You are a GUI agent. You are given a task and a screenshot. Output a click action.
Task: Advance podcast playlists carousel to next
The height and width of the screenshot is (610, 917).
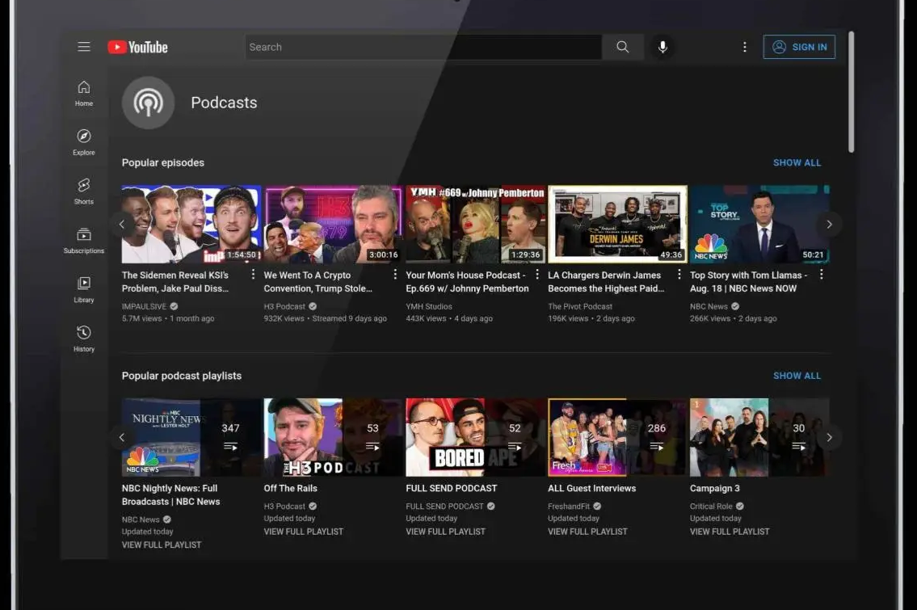coord(829,437)
